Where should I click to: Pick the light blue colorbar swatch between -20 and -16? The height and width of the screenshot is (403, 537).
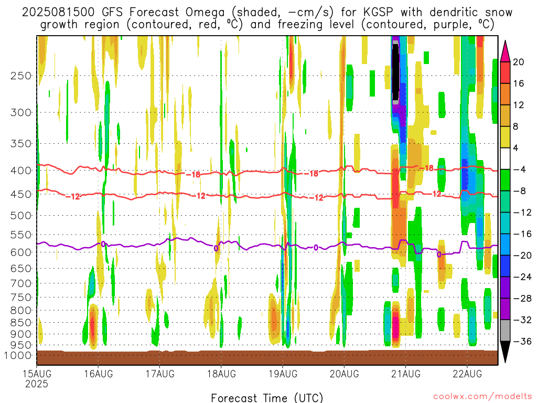click(x=505, y=245)
